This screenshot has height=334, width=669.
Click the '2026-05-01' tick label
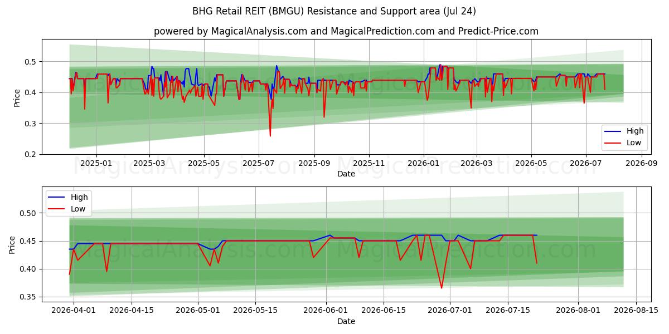tap(198, 311)
